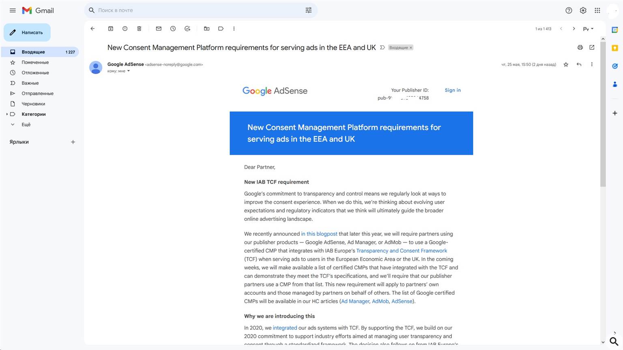Go to the previous email with left chevron
Screen dimensions: 623x350
[x=561, y=29]
